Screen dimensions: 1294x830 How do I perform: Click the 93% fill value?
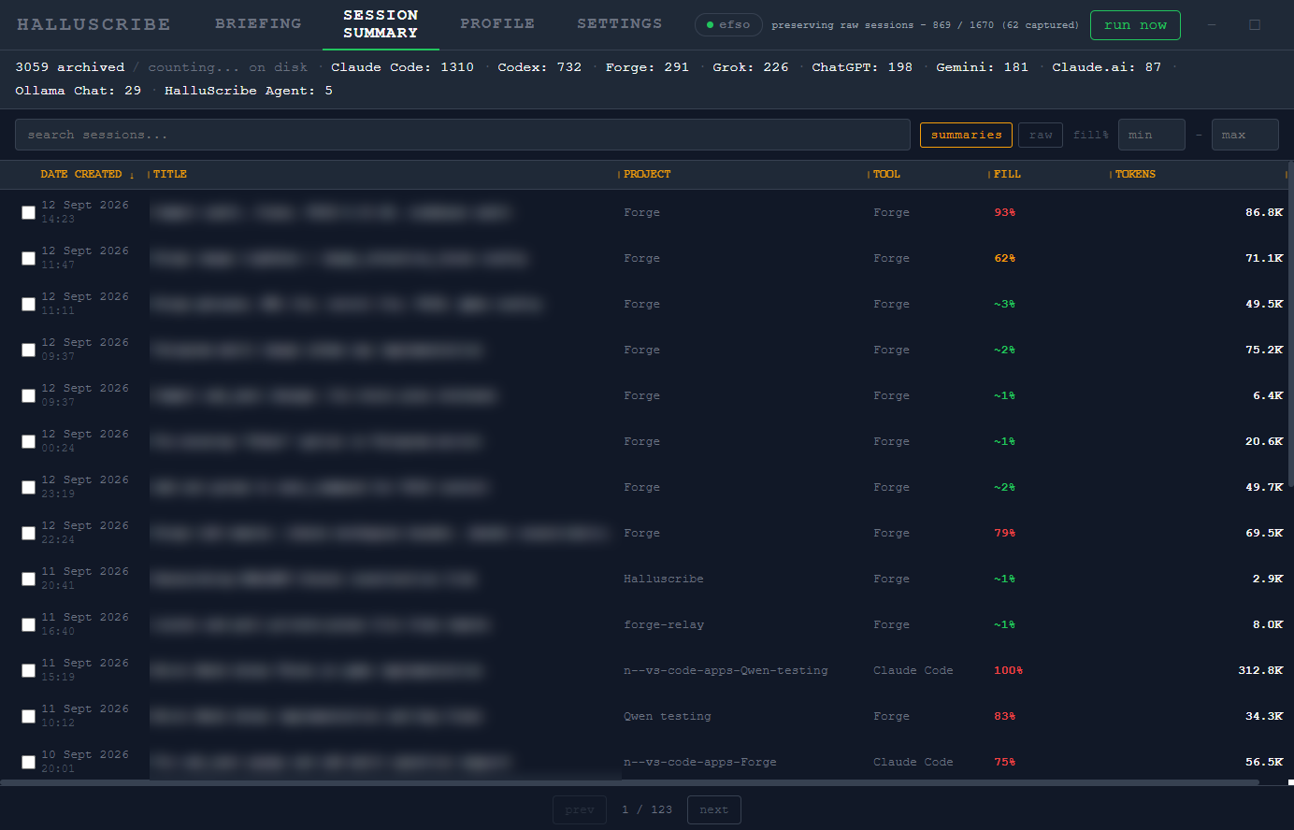point(1004,212)
